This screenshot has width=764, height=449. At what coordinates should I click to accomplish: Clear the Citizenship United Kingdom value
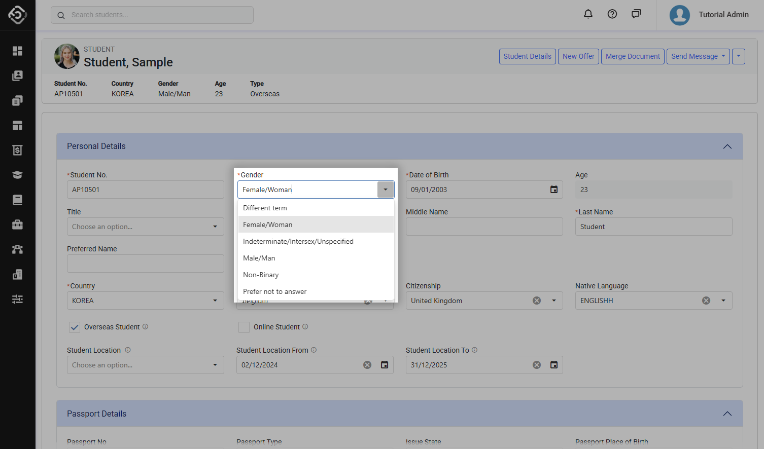tap(537, 301)
